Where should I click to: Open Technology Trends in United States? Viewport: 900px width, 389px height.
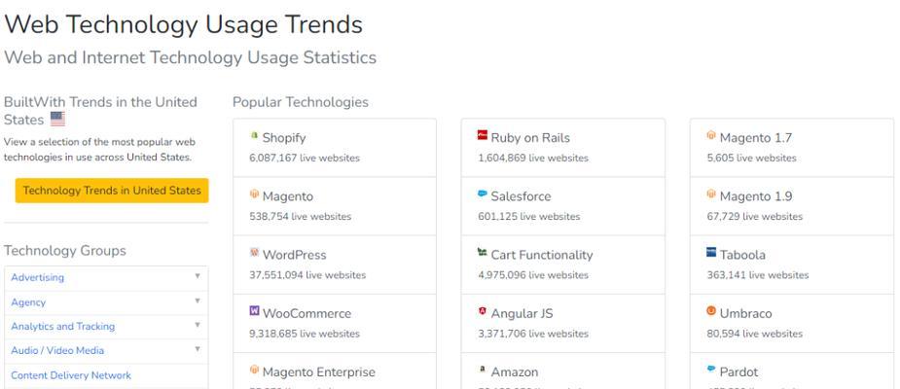(x=112, y=191)
